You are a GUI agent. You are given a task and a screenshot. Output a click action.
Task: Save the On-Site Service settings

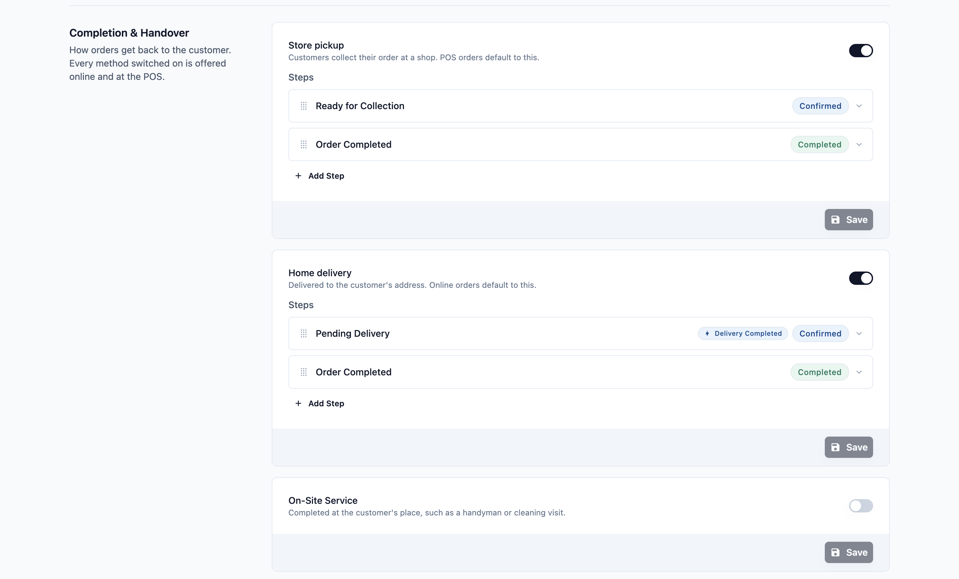848,552
